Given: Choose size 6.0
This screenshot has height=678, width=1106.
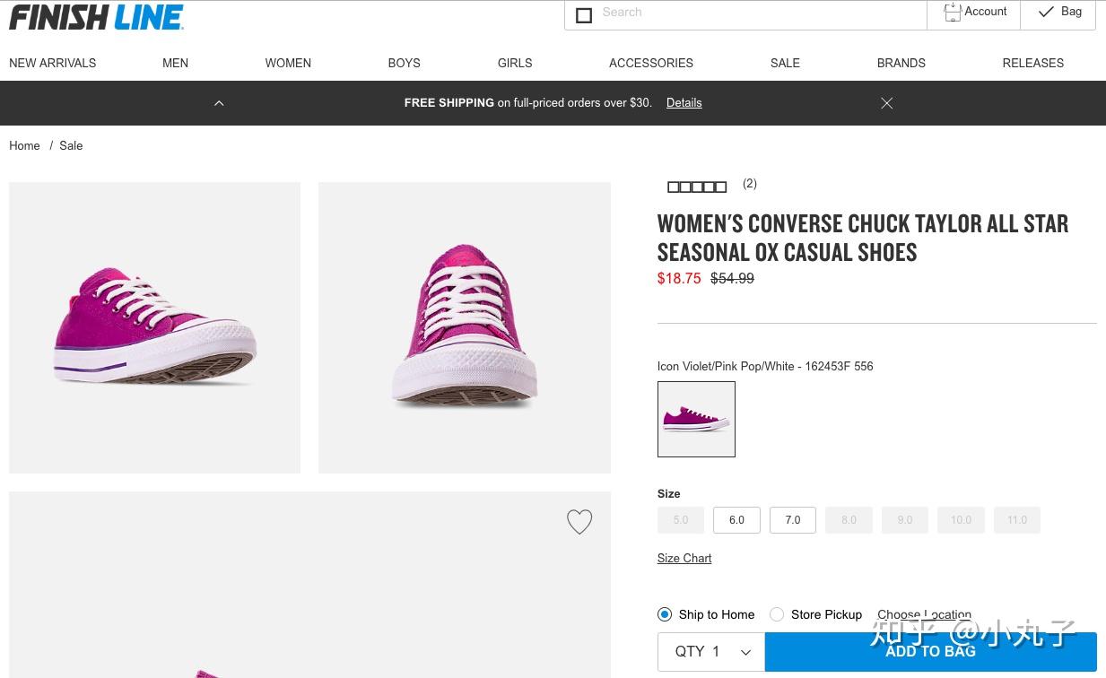Looking at the screenshot, I should click(x=736, y=520).
